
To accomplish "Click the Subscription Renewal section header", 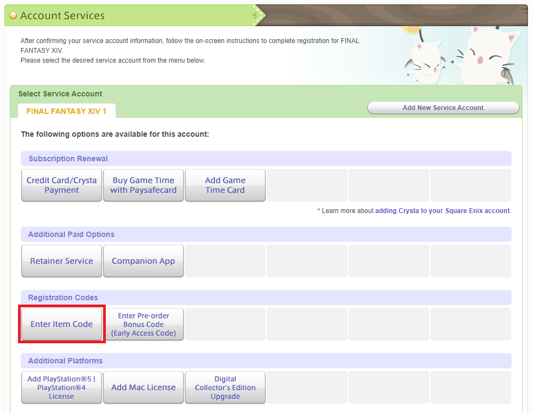I will [x=266, y=159].
